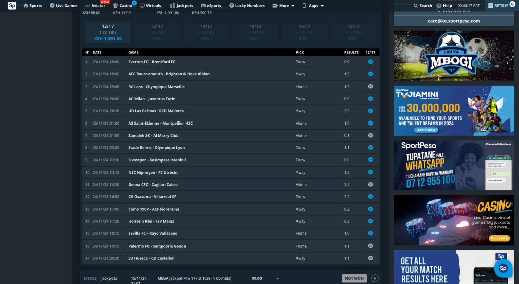Open the Tupatane WhatsApp banner

pyautogui.click(x=454, y=166)
